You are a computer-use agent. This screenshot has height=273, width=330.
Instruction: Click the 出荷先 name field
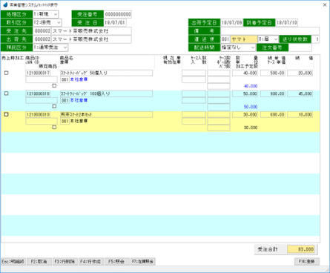click(x=91, y=39)
